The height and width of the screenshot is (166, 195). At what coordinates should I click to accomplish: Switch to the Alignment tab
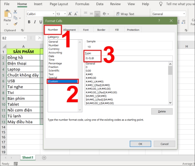(x=69, y=30)
